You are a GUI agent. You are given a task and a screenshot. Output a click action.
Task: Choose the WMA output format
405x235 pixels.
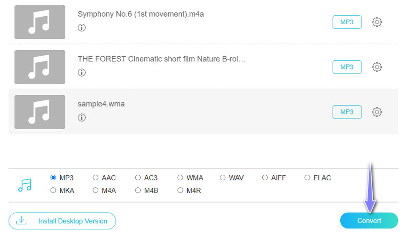180,178
